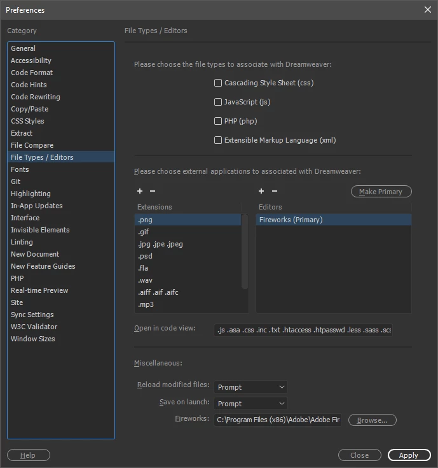Open the Save on launch dropdown
The image size is (438, 468).
click(x=250, y=404)
